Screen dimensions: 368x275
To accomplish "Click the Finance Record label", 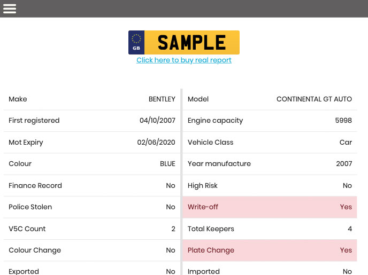I will pos(35,186).
